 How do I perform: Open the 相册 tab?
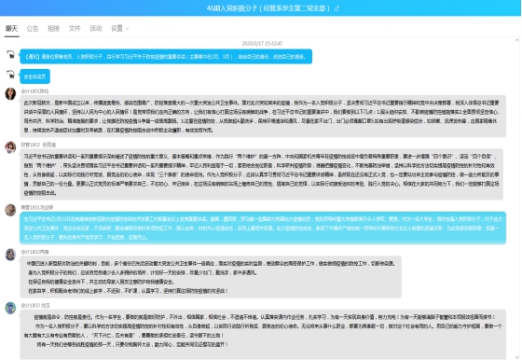point(53,29)
